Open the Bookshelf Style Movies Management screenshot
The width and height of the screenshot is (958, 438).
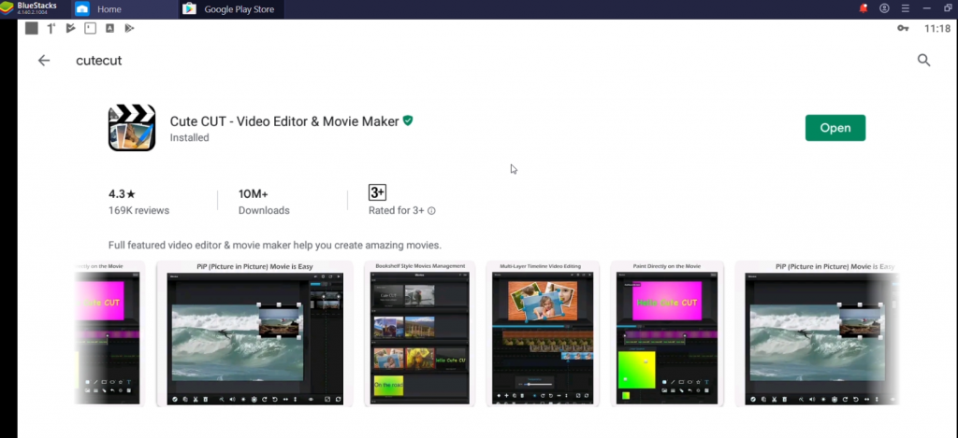(420, 333)
